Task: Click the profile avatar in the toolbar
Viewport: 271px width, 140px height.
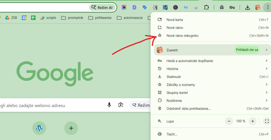Action: point(258,7)
